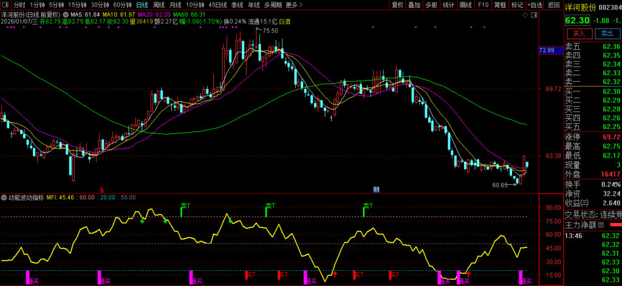This screenshot has width=622, height=286.
Task: Switch to the 周线 weekly tab
Action: click(159, 4)
